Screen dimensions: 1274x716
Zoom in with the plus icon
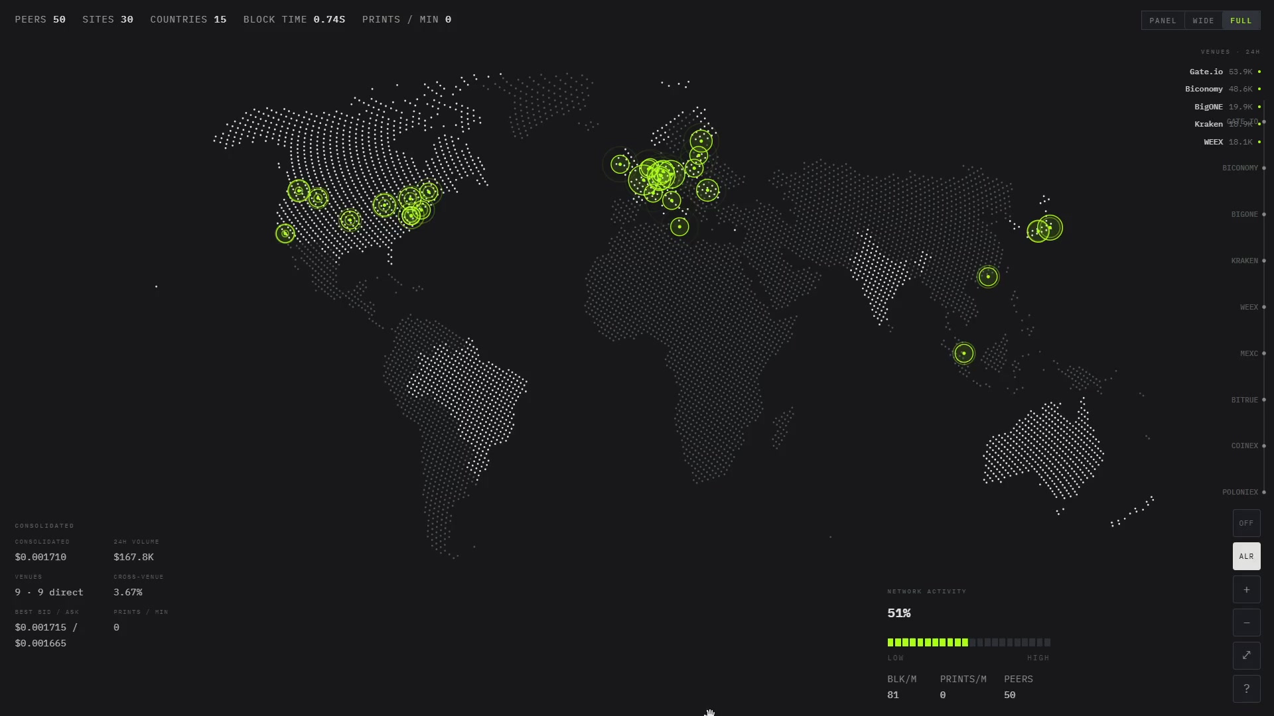tap(1246, 589)
